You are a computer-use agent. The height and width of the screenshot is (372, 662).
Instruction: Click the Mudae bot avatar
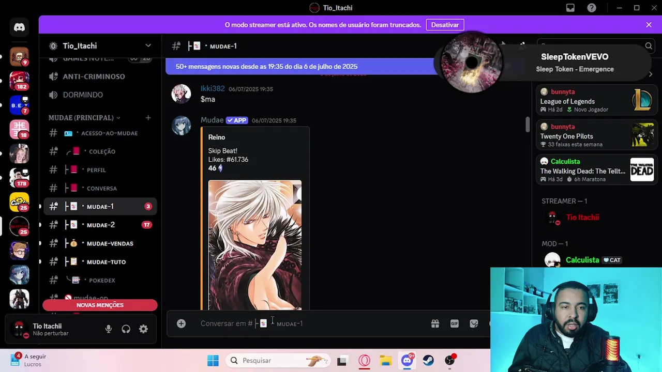[181, 126]
